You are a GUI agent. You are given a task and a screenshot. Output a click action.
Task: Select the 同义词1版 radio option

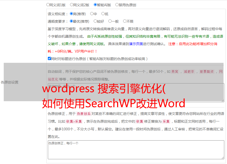point(48,5)
